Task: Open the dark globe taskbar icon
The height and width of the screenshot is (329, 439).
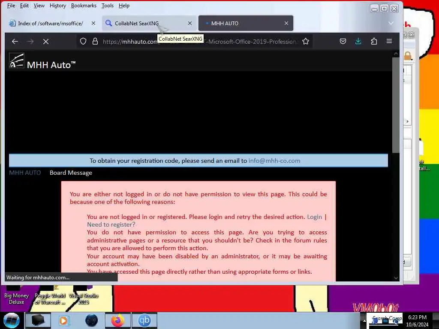Action: point(92,320)
